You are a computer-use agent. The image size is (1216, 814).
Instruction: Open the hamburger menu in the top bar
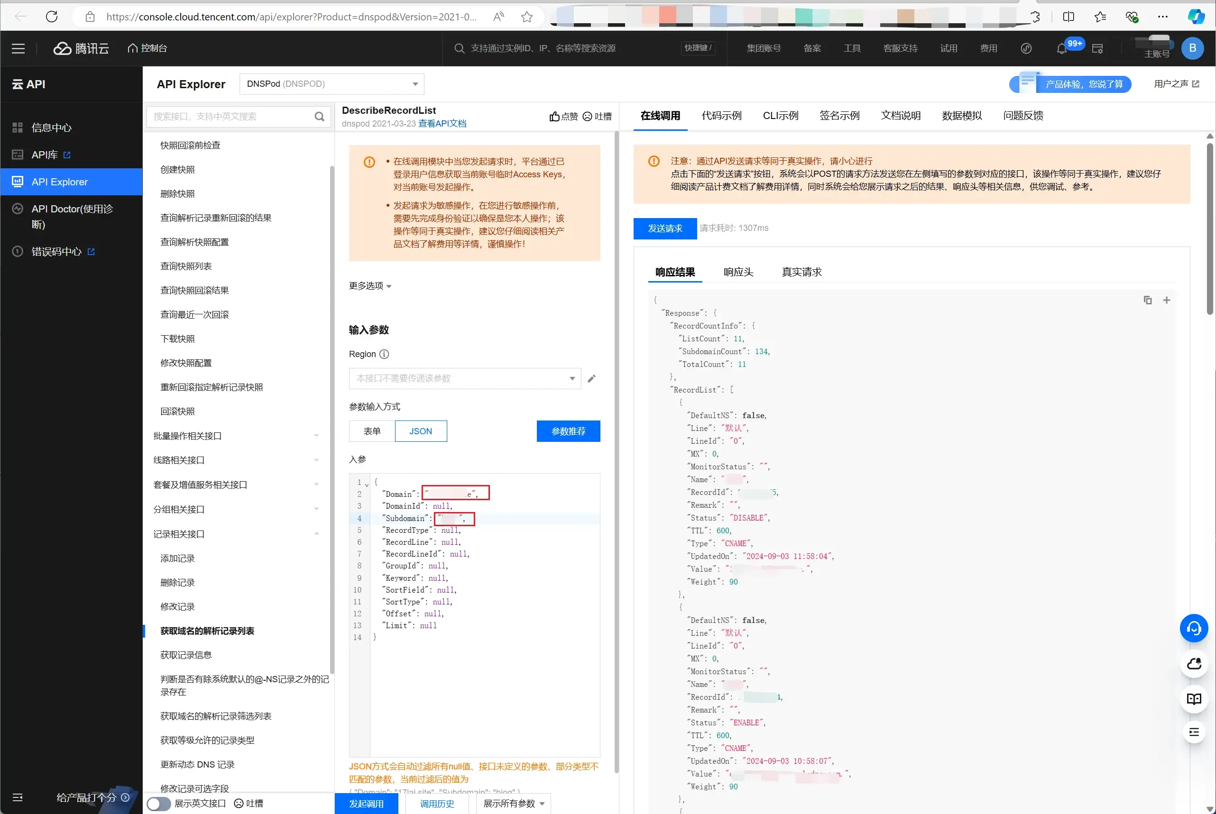[18, 48]
